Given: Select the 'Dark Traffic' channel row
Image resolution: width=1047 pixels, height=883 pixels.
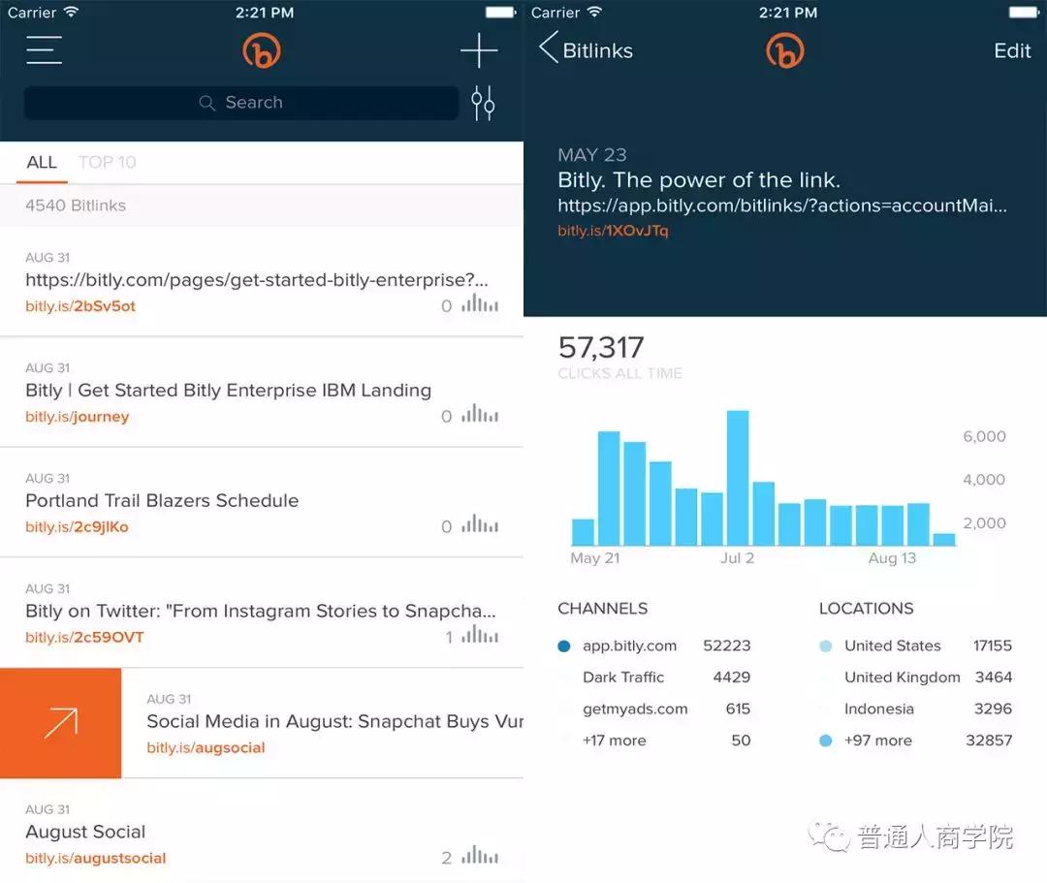Looking at the screenshot, I should 654,678.
